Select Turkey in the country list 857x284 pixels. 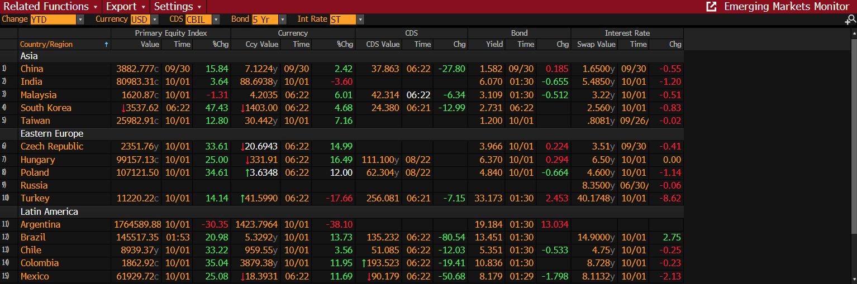click(35, 198)
